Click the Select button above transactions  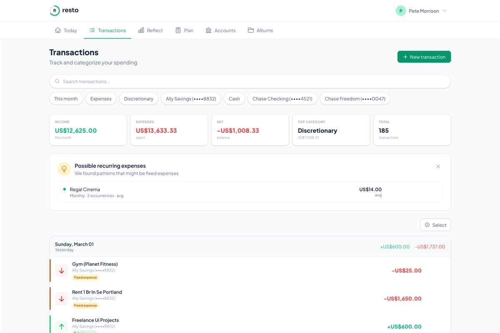tap(435, 225)
